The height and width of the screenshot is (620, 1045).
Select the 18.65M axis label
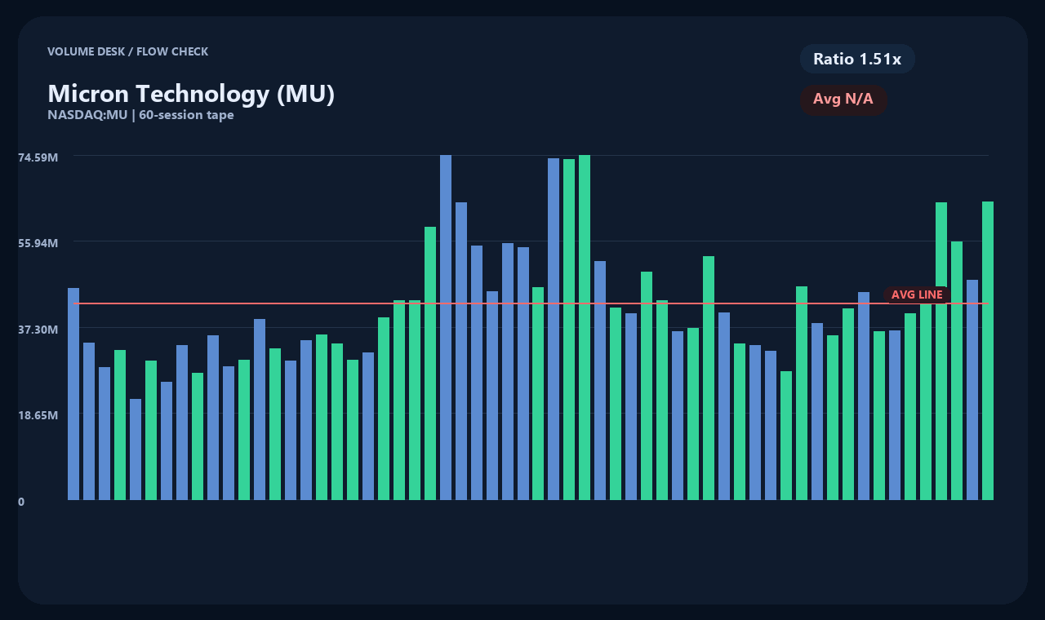pyautogui.click(x=38, y=415)
